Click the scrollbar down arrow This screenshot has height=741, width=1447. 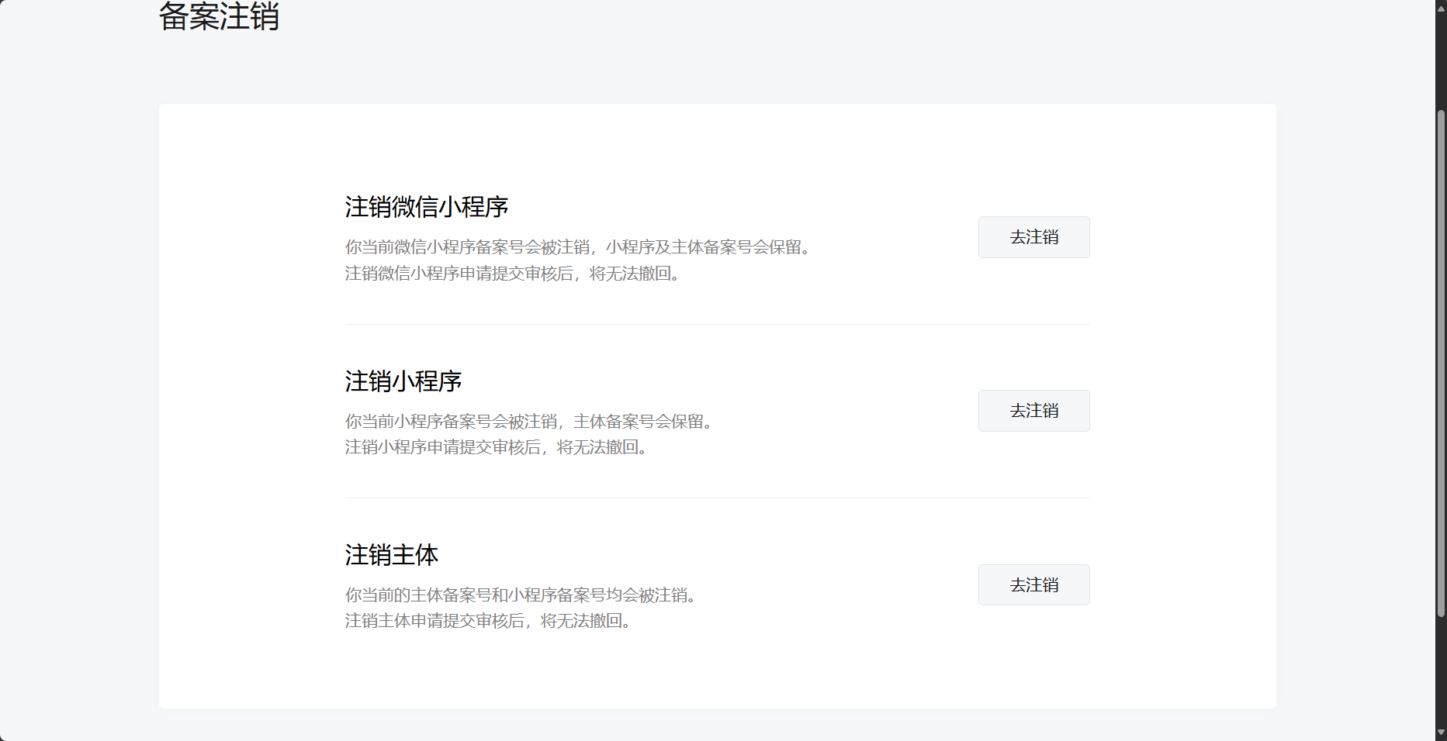[1441, 732]
